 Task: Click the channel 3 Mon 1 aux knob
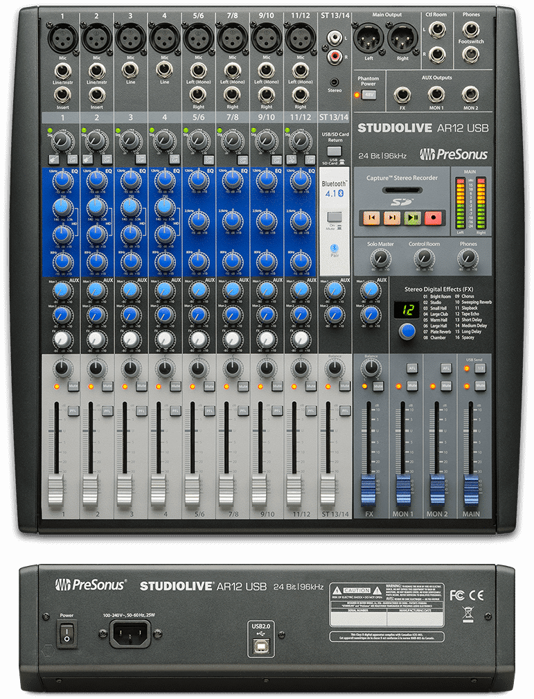(130, 291)
